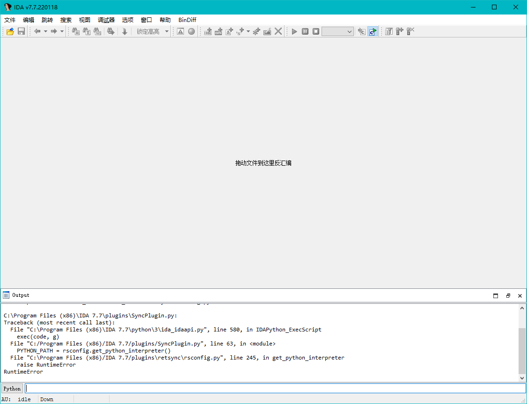Click the add breakpoint icon
527x404 pixels.
coord(400,31)
